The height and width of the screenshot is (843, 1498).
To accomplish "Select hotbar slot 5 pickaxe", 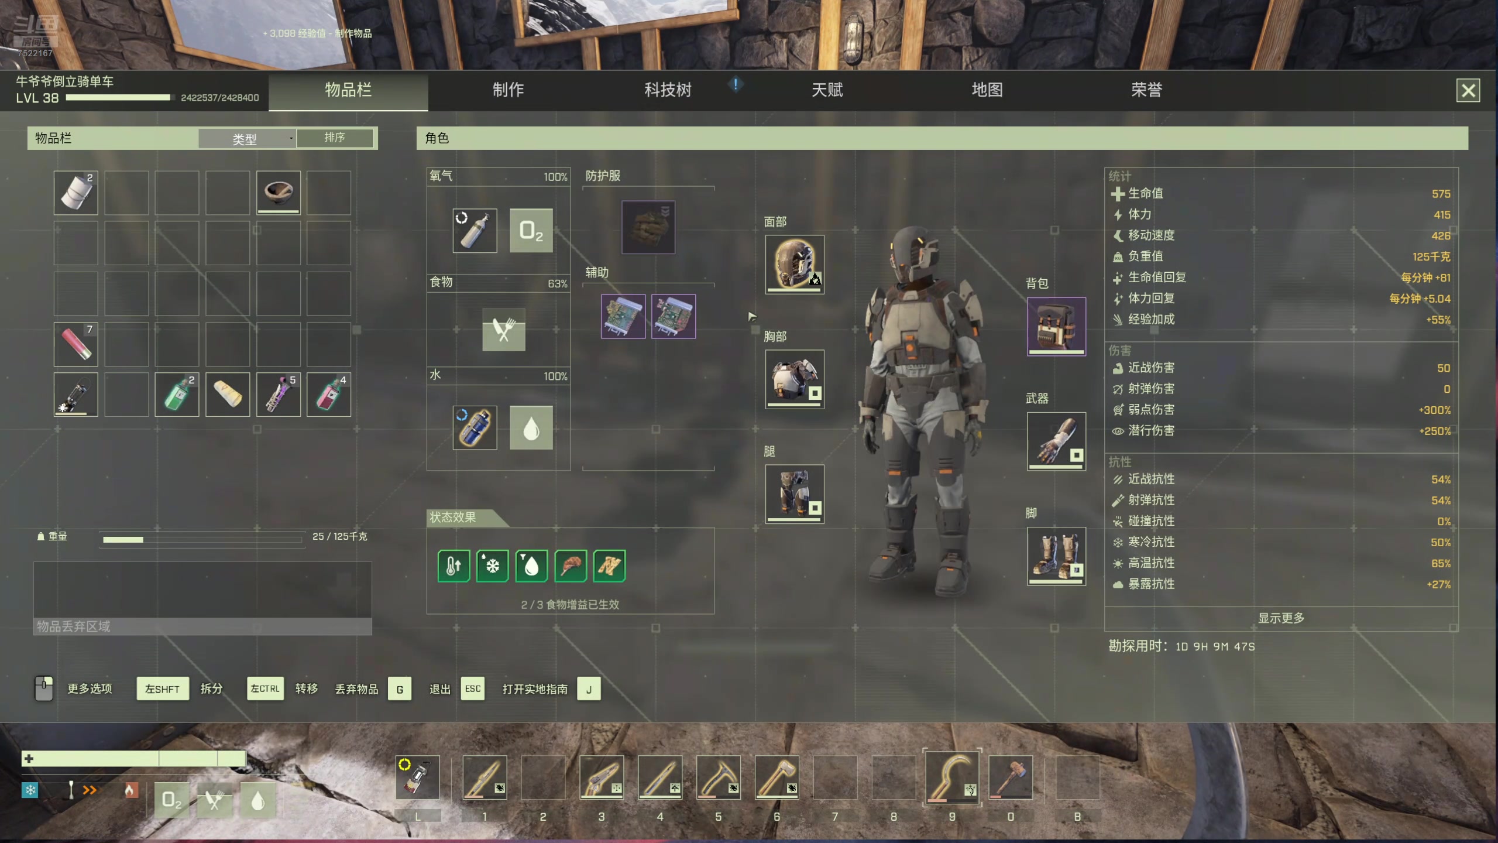I will click(719, 777).
